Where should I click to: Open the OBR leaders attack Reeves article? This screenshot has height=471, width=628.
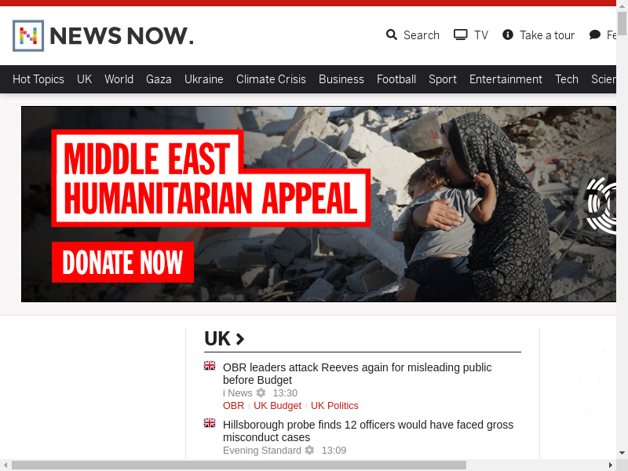357,374
